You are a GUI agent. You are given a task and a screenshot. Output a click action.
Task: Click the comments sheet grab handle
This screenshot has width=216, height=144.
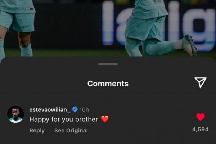tap(108, 64)
